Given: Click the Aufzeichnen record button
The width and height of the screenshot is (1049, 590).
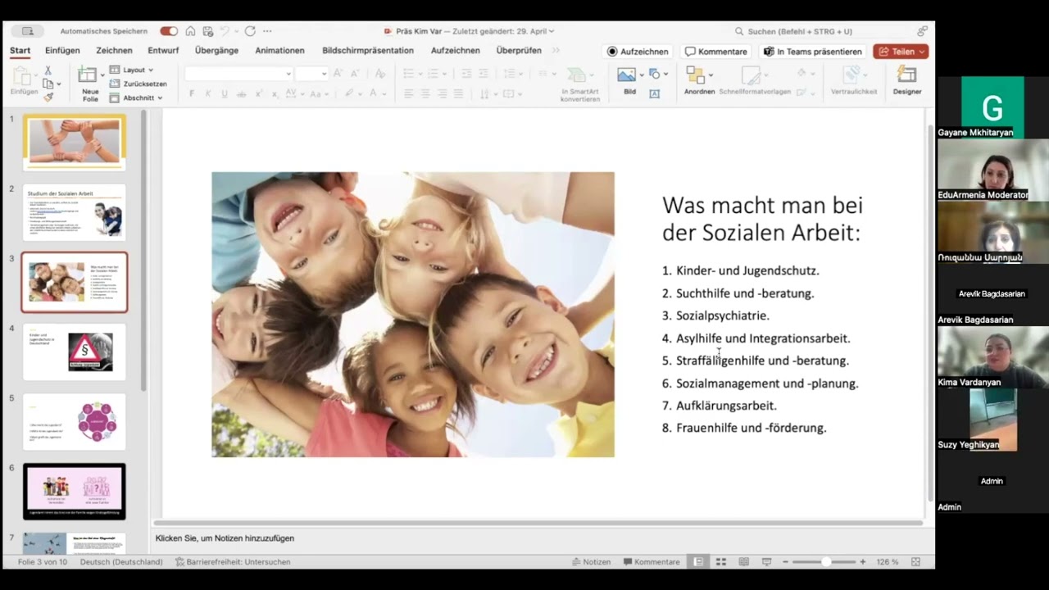Looking at the screenshot, I should pyautogui.click(x=638, y=51).
